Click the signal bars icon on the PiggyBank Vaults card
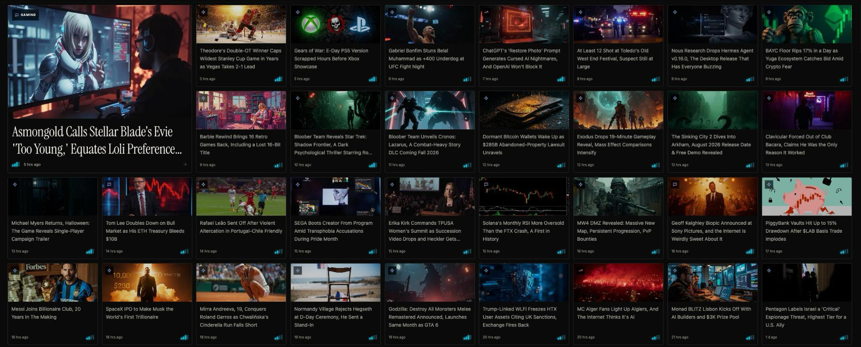The width and height of the screenshot is (861, 347). [x=844, y=252]
